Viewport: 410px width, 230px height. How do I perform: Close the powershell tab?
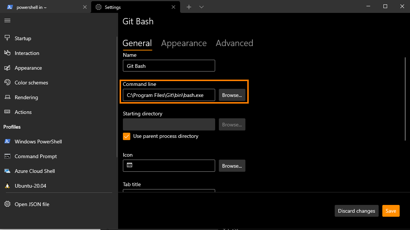click(x=85, y=7)
